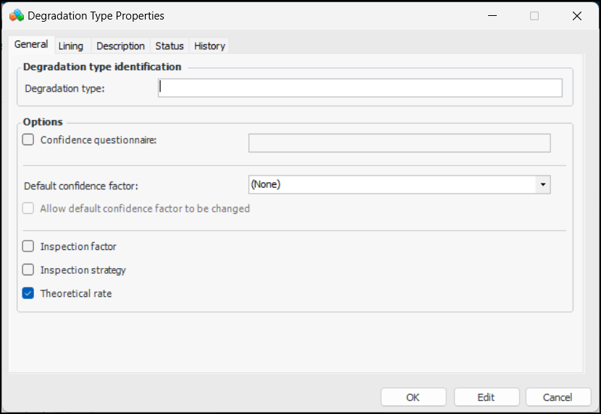
Task: Click the Edit button
Action: coord(486,397)
